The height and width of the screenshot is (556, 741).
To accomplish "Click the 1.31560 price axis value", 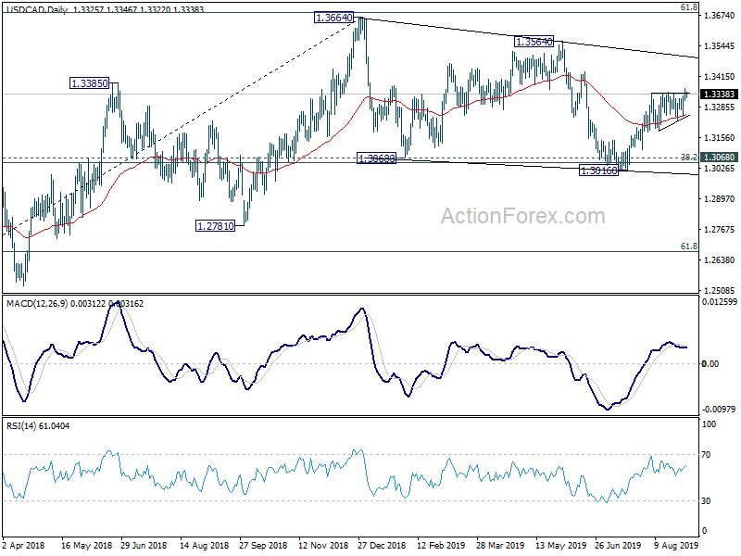I will coord(720,138).
